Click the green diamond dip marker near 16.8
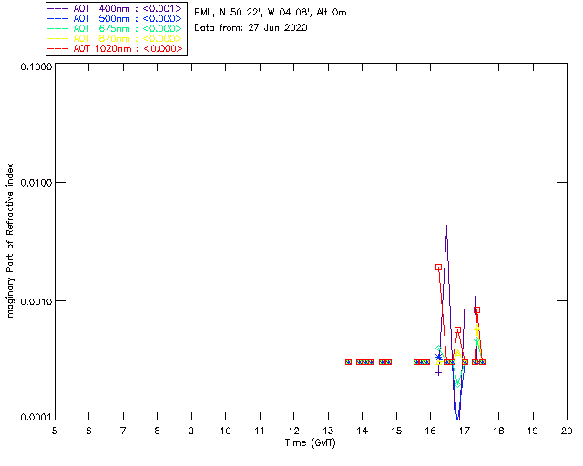Viewport: 583px width, 466px height. (x=457, y=384)
